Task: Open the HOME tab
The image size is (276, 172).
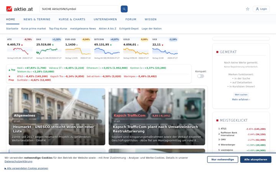Action: pos(11,19)
